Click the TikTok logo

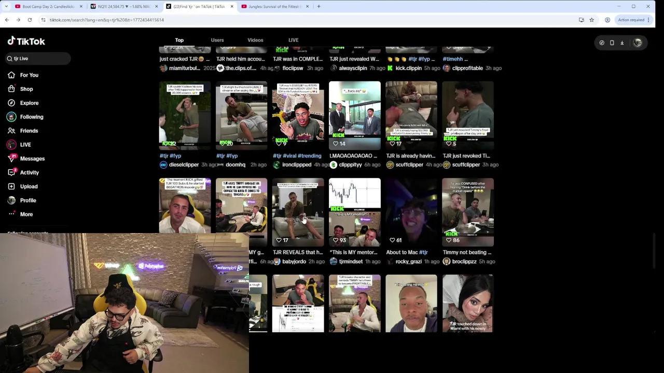pos(26,41)
